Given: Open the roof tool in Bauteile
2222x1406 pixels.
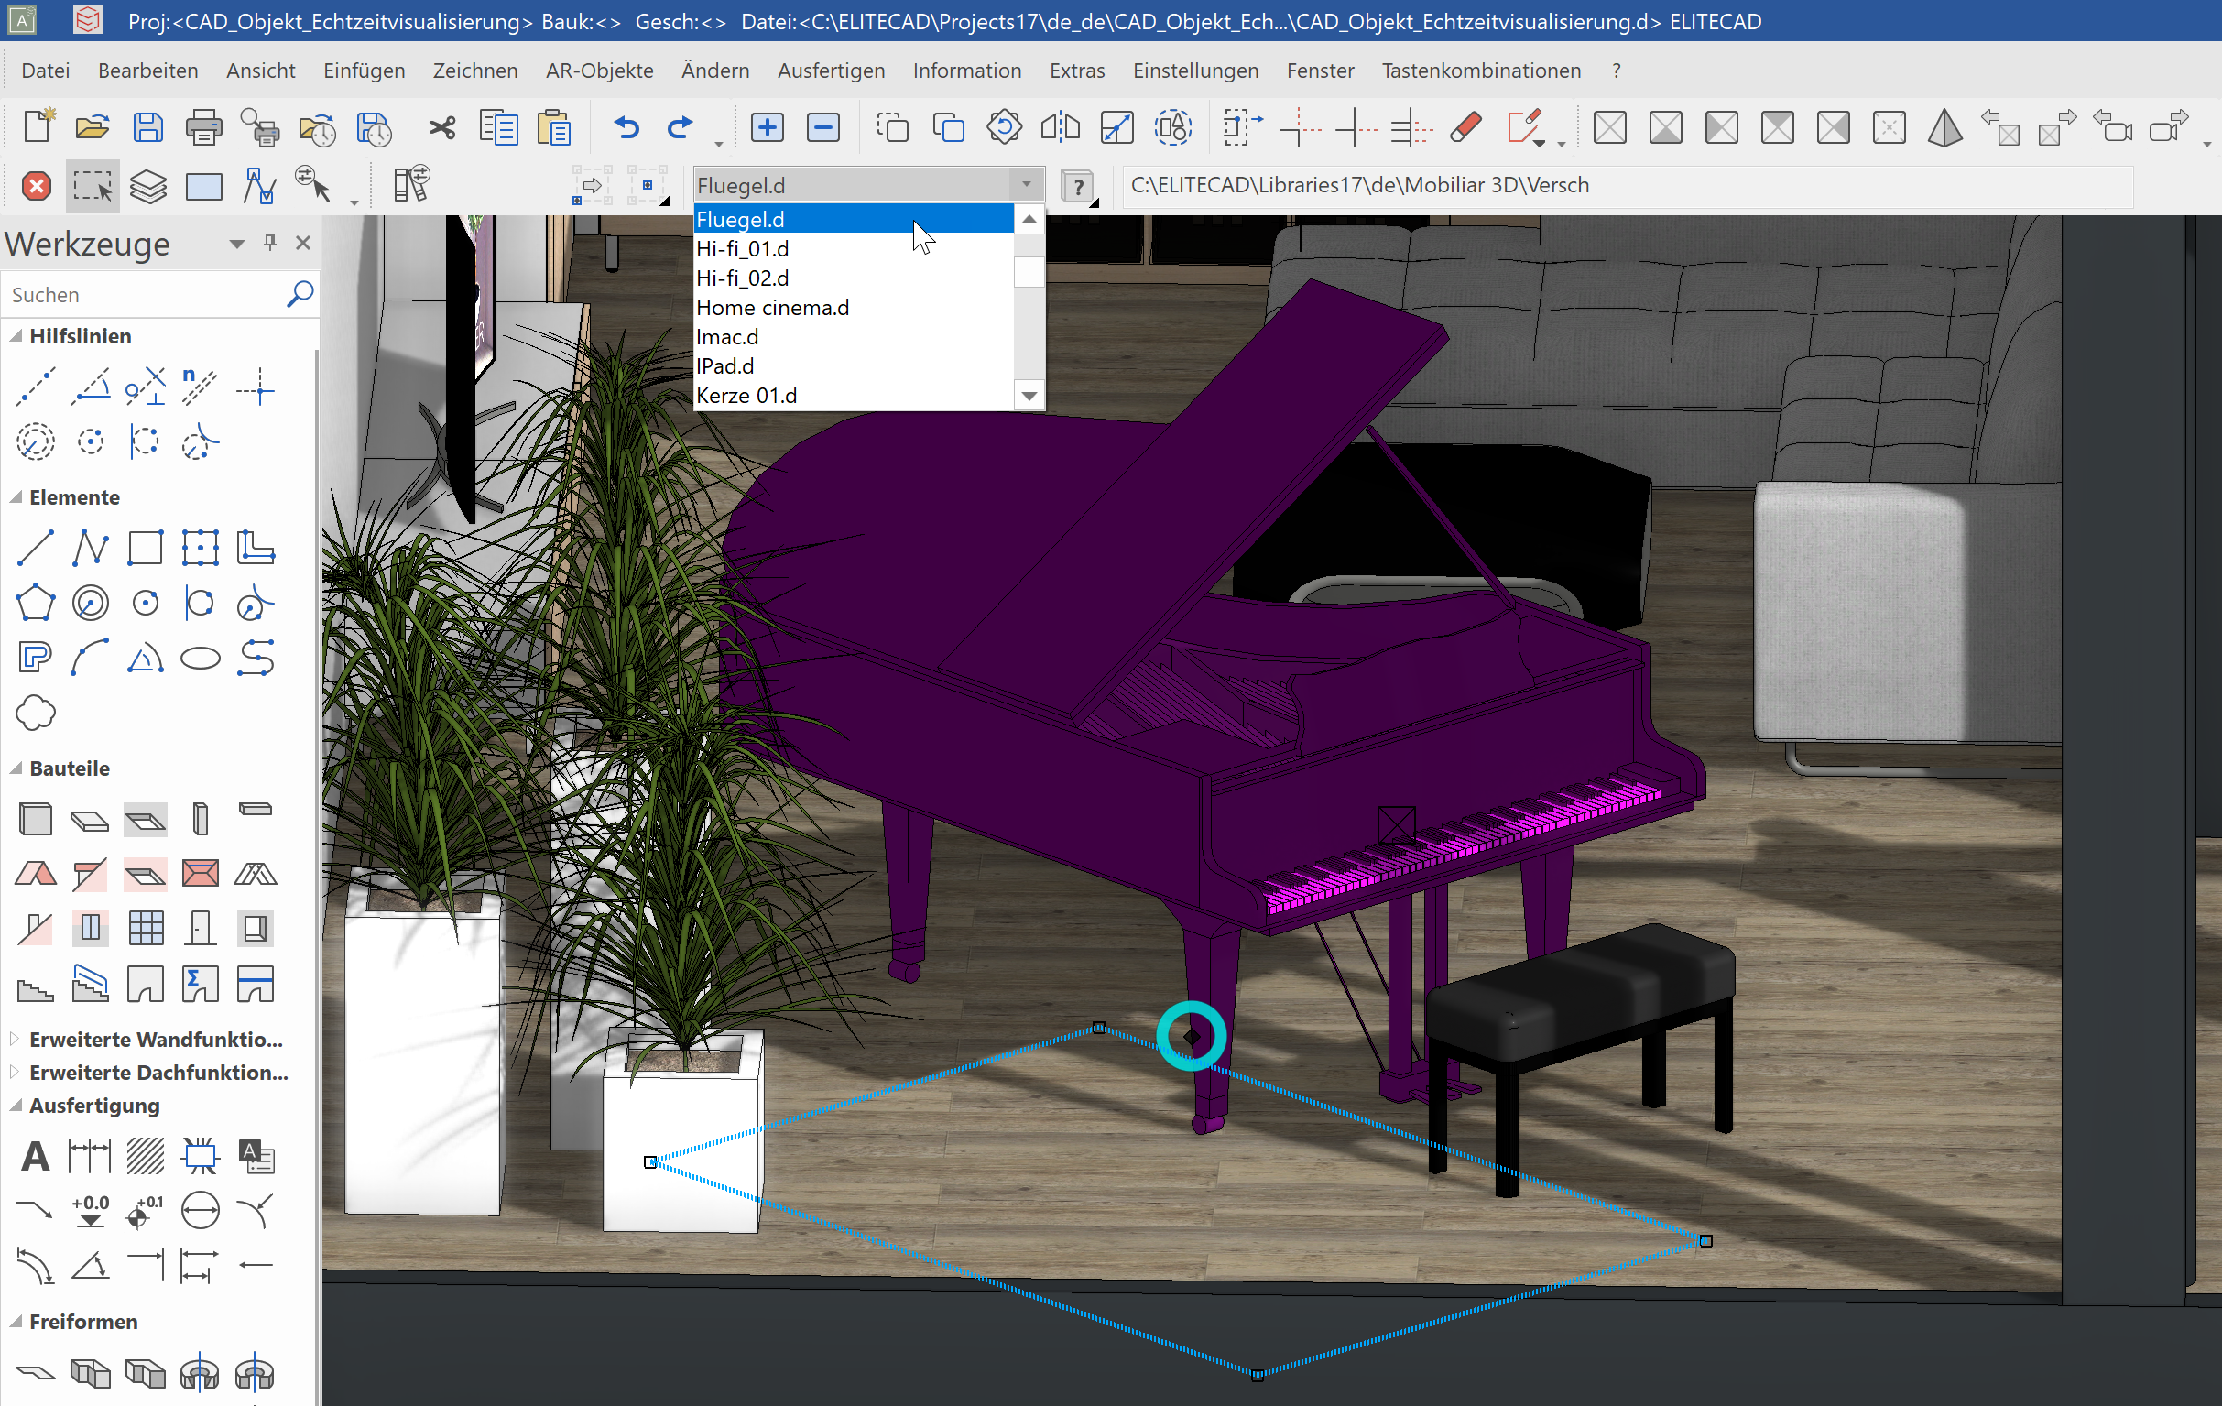Looking at the screenshot, I should (34, 874).
